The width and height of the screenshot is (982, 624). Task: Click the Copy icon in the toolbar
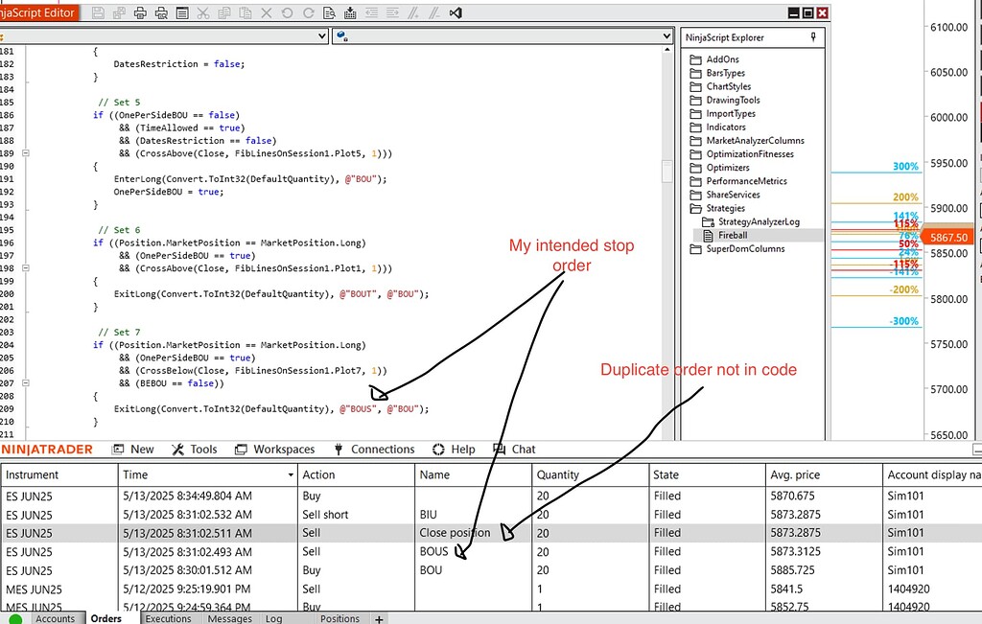(x=224, y=12)
